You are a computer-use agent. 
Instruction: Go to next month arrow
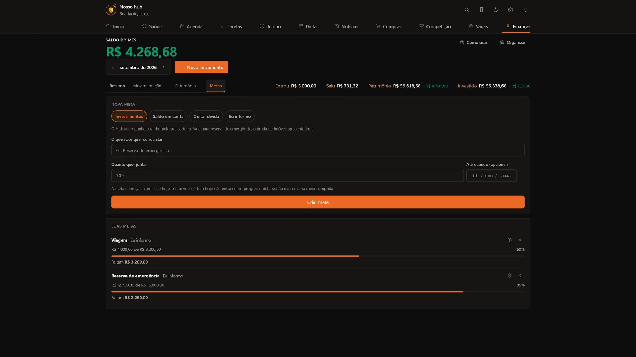coord(163,67)
